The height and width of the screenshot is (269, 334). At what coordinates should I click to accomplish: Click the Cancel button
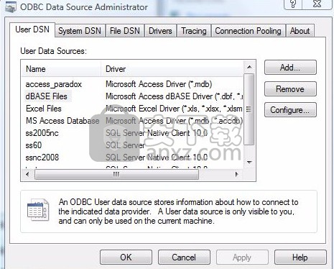pos(184,257)
